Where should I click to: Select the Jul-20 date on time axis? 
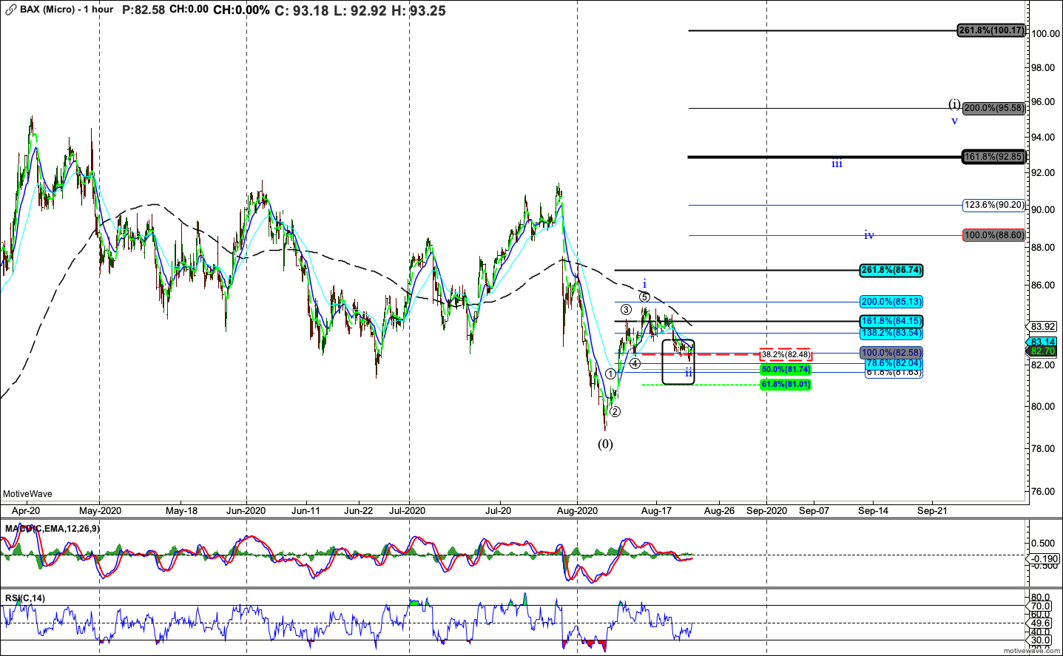tap(498, 510)
